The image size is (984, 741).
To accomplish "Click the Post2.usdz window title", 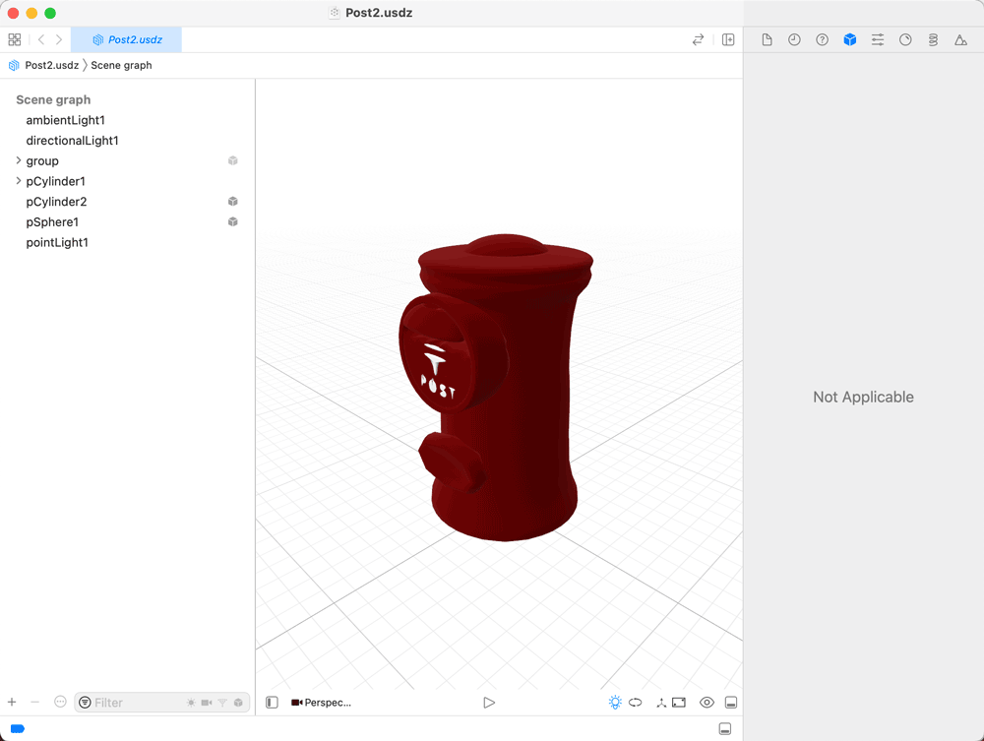I will coord(379,13).
